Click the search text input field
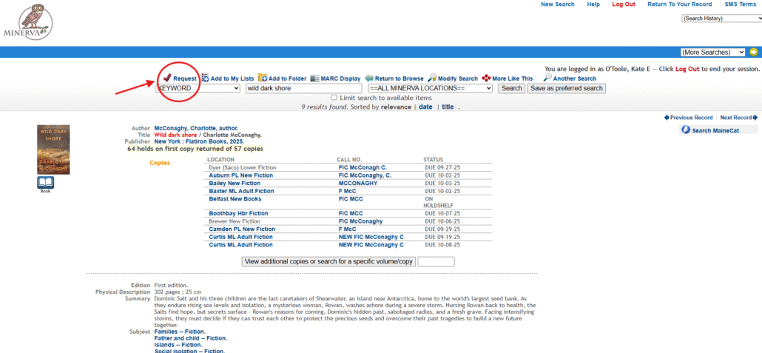762x353 pixels. coord(304,88)
